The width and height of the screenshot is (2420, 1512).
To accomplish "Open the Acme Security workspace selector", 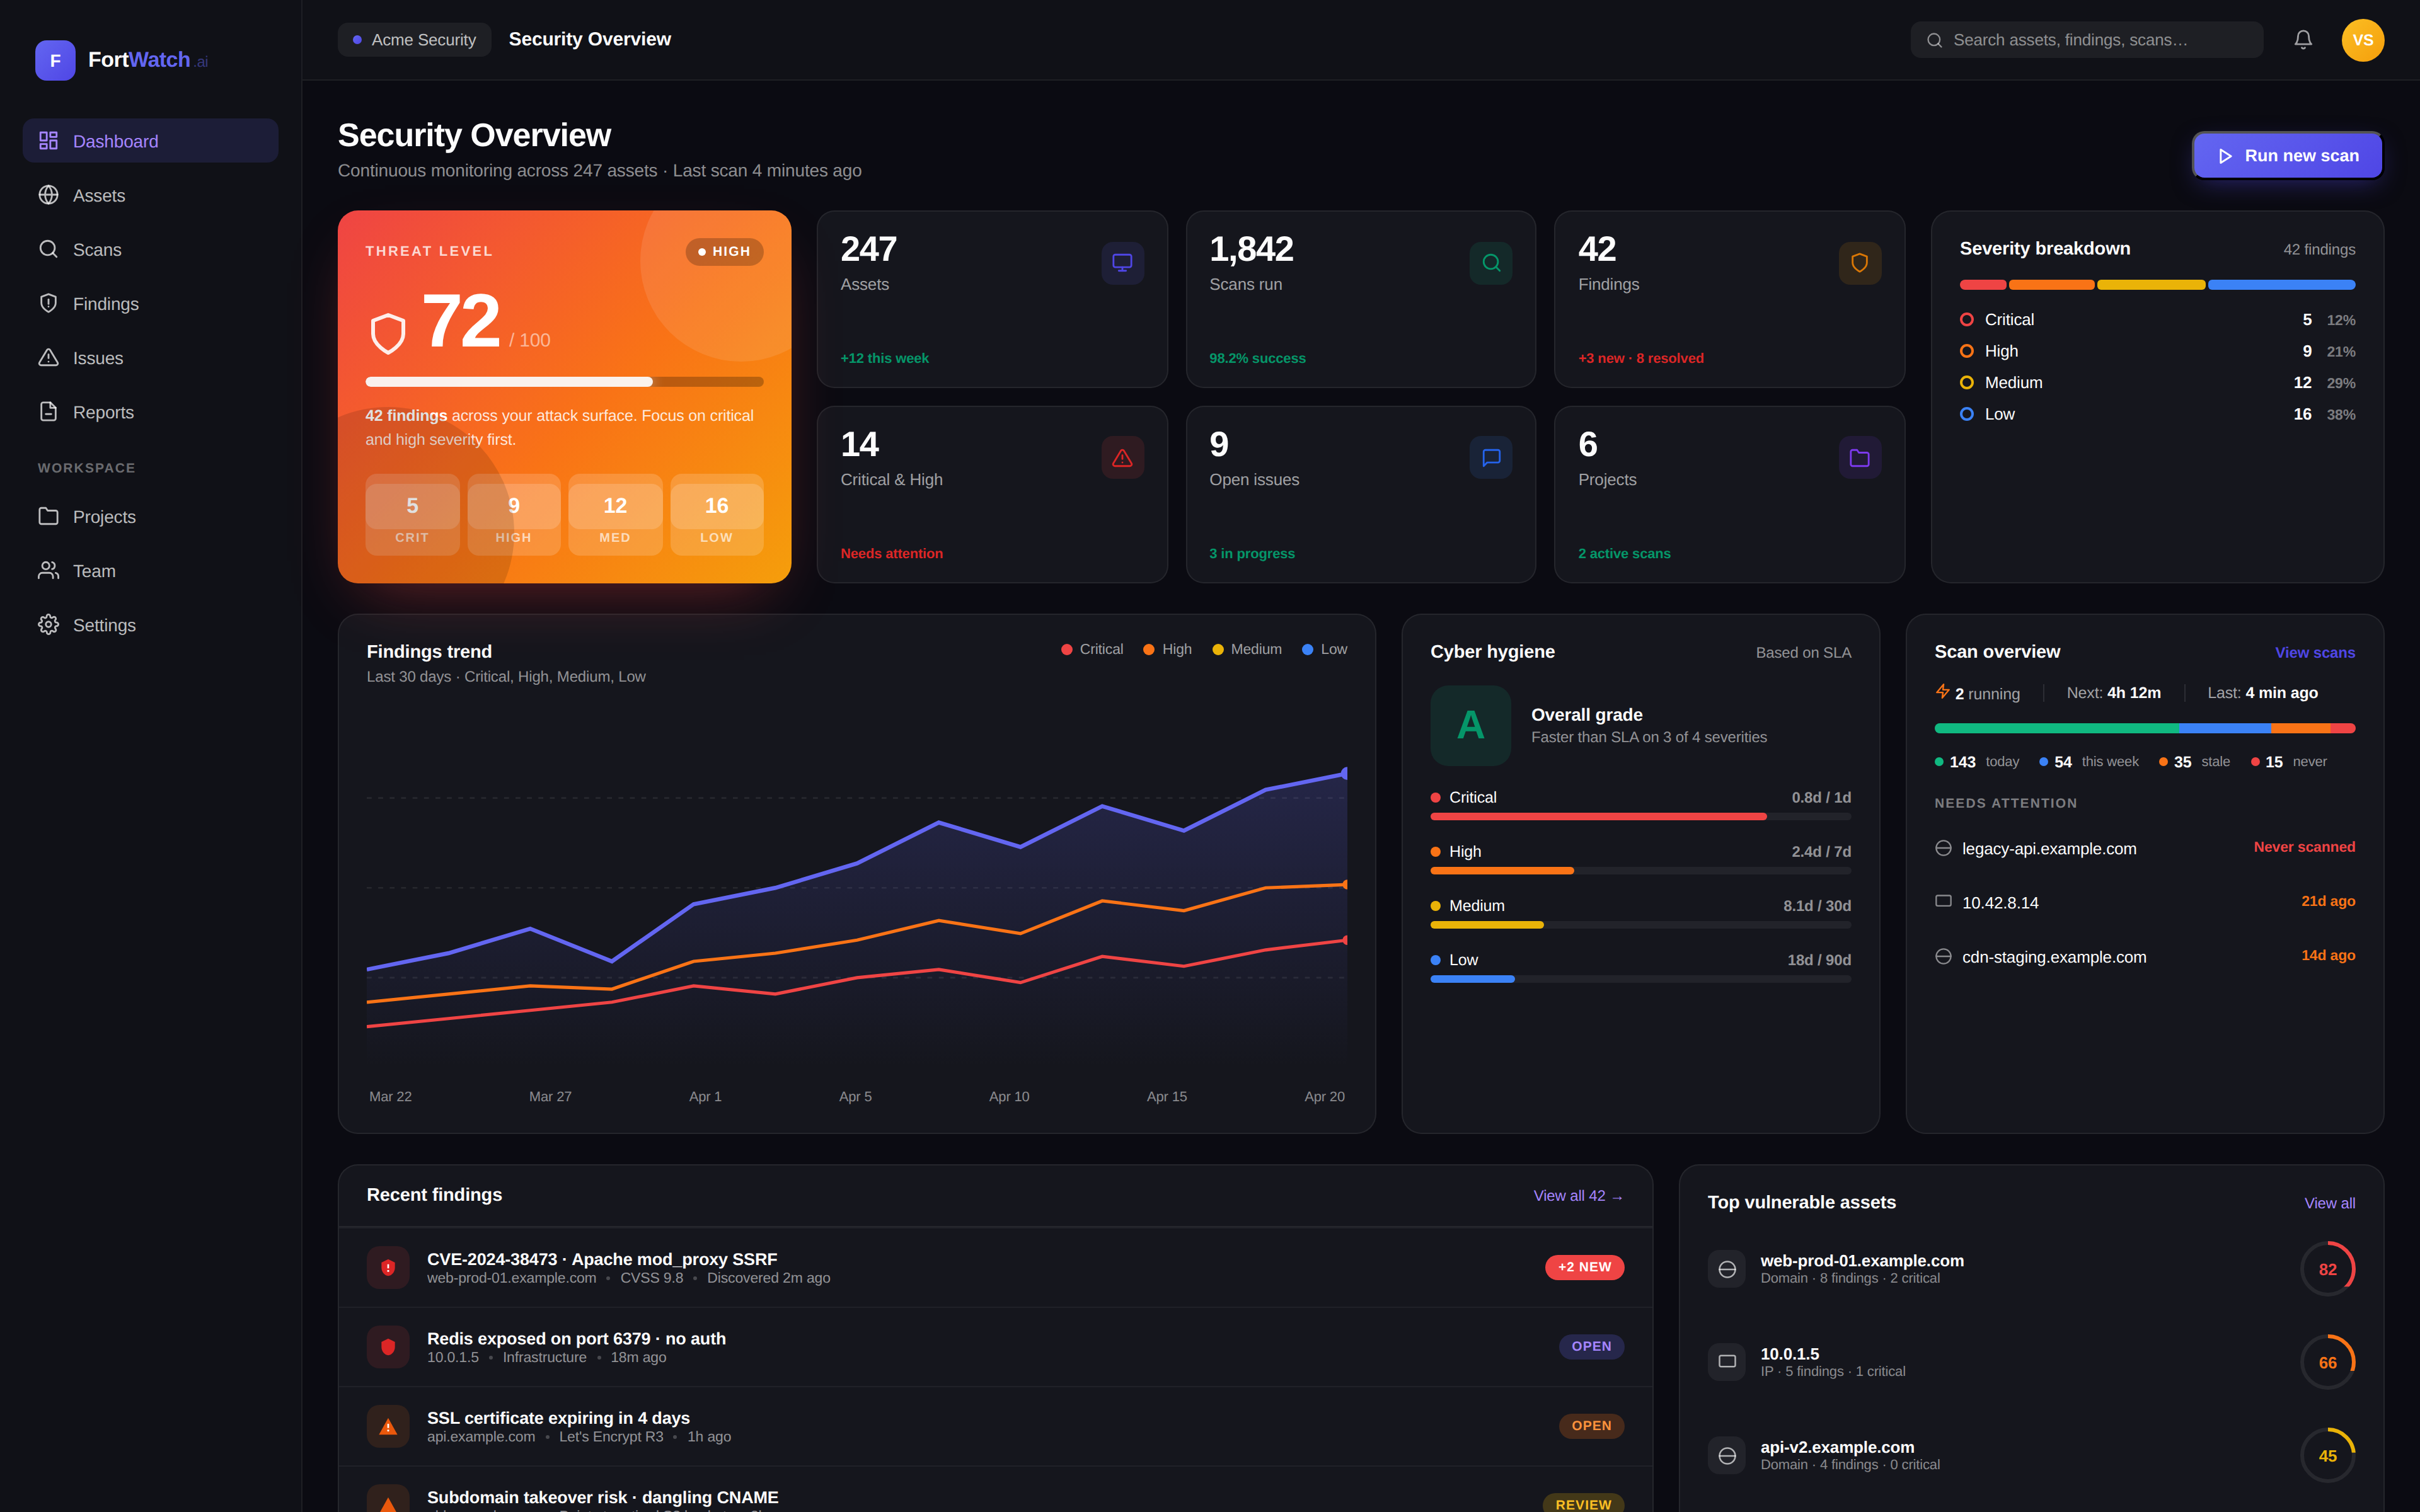I will [x=414, y=40].
